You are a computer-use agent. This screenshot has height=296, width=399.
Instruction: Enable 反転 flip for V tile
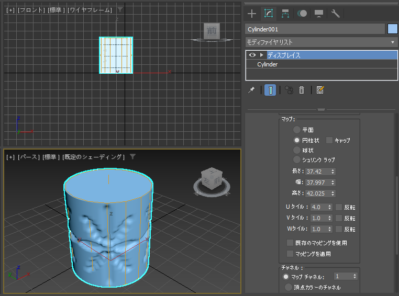339,218
